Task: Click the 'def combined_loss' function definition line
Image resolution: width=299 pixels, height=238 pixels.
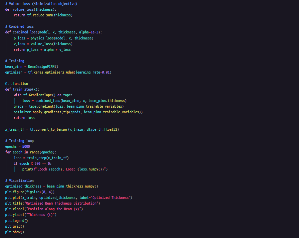Action: 54,32
